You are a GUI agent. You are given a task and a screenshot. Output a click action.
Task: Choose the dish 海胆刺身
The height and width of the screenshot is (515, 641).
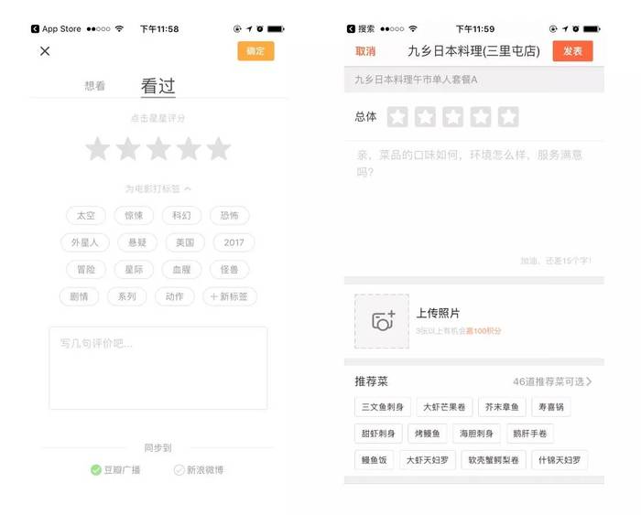(477, 434)
